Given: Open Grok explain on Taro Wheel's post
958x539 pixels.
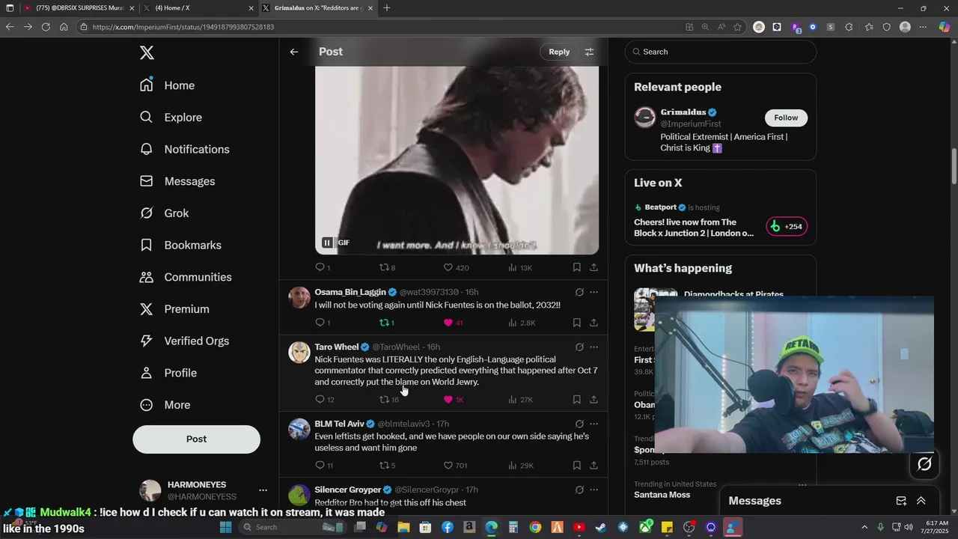Looking at the screenshot, I should pos(579,347).
